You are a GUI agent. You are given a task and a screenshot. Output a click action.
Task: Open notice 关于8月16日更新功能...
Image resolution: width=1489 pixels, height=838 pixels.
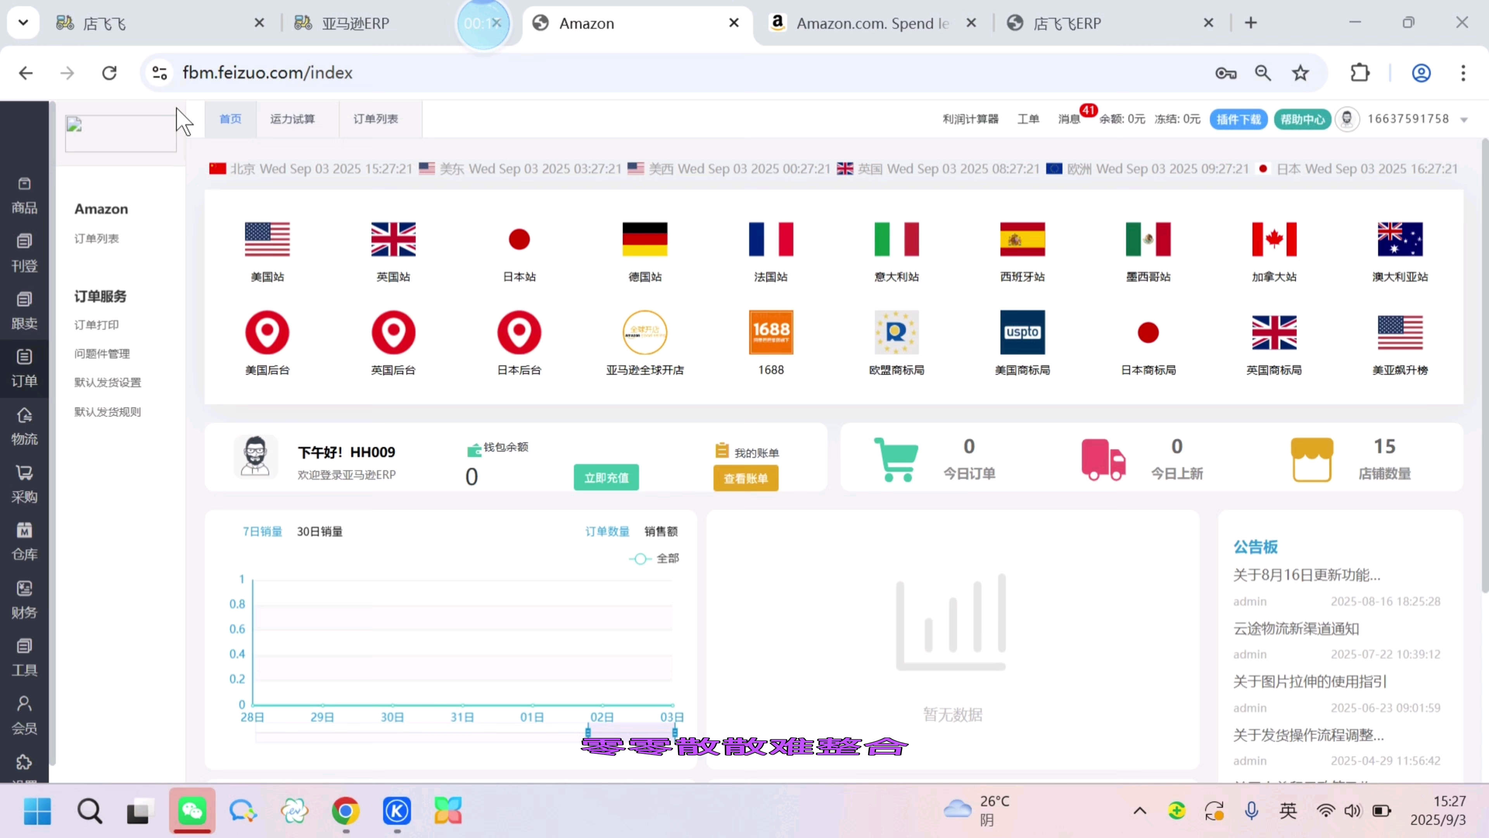coord(1307,575)
